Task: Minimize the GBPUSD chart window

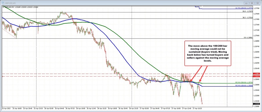Action: [x=246, y=3]
